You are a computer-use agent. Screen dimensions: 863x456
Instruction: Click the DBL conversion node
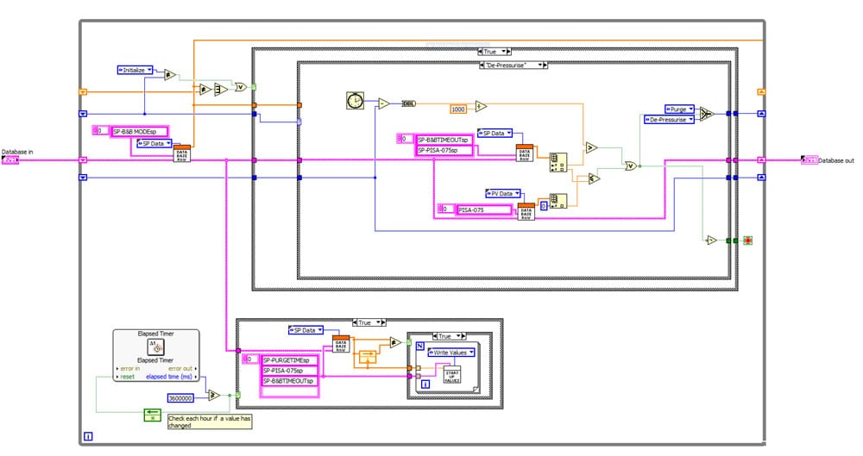coord(409,103)
